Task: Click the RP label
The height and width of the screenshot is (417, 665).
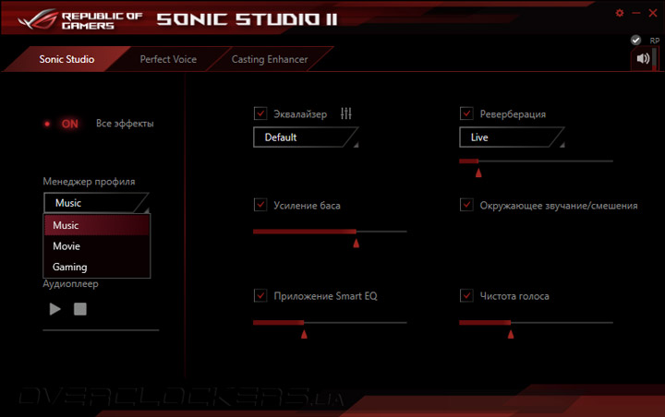Action: 655,41
